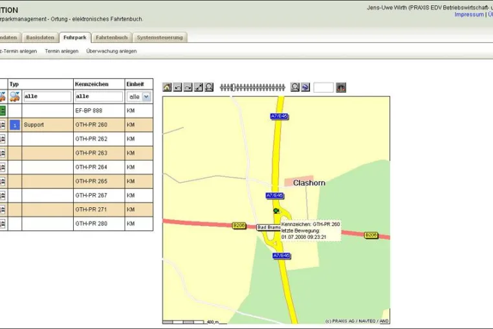Click the Impressum link
The width and height of the screenshot is (493, 329).
click(469, 14)
